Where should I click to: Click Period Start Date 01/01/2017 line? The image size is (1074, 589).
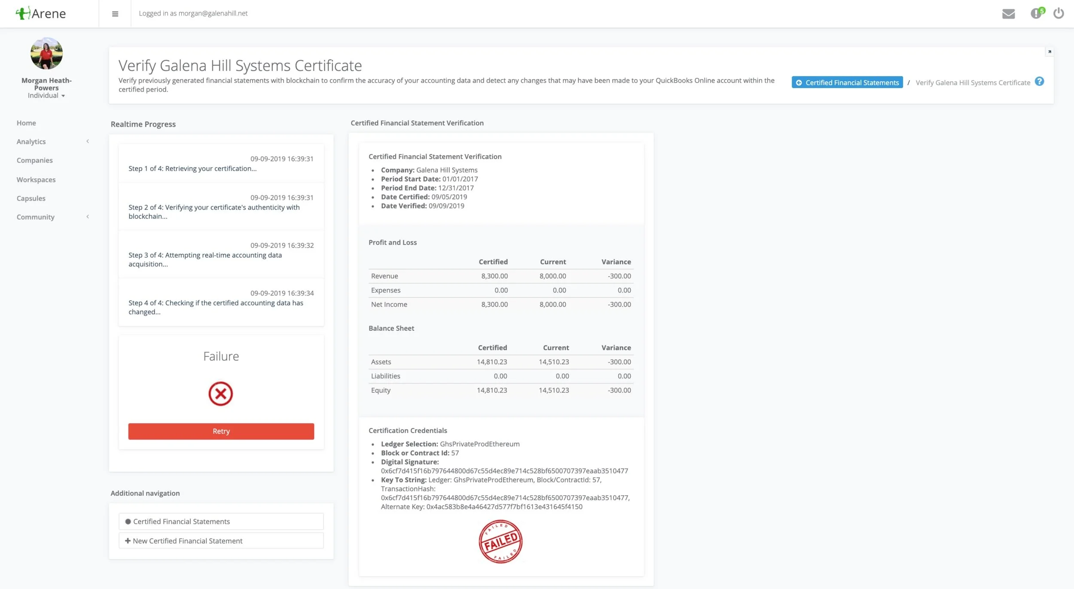click(429, 179)
